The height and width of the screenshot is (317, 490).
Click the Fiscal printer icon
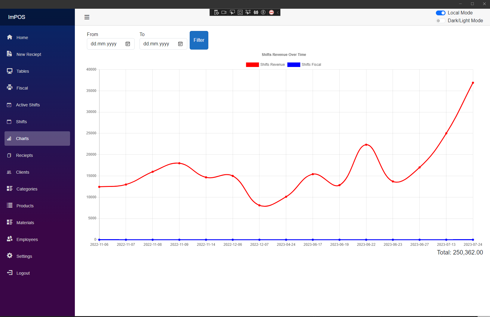10,87
